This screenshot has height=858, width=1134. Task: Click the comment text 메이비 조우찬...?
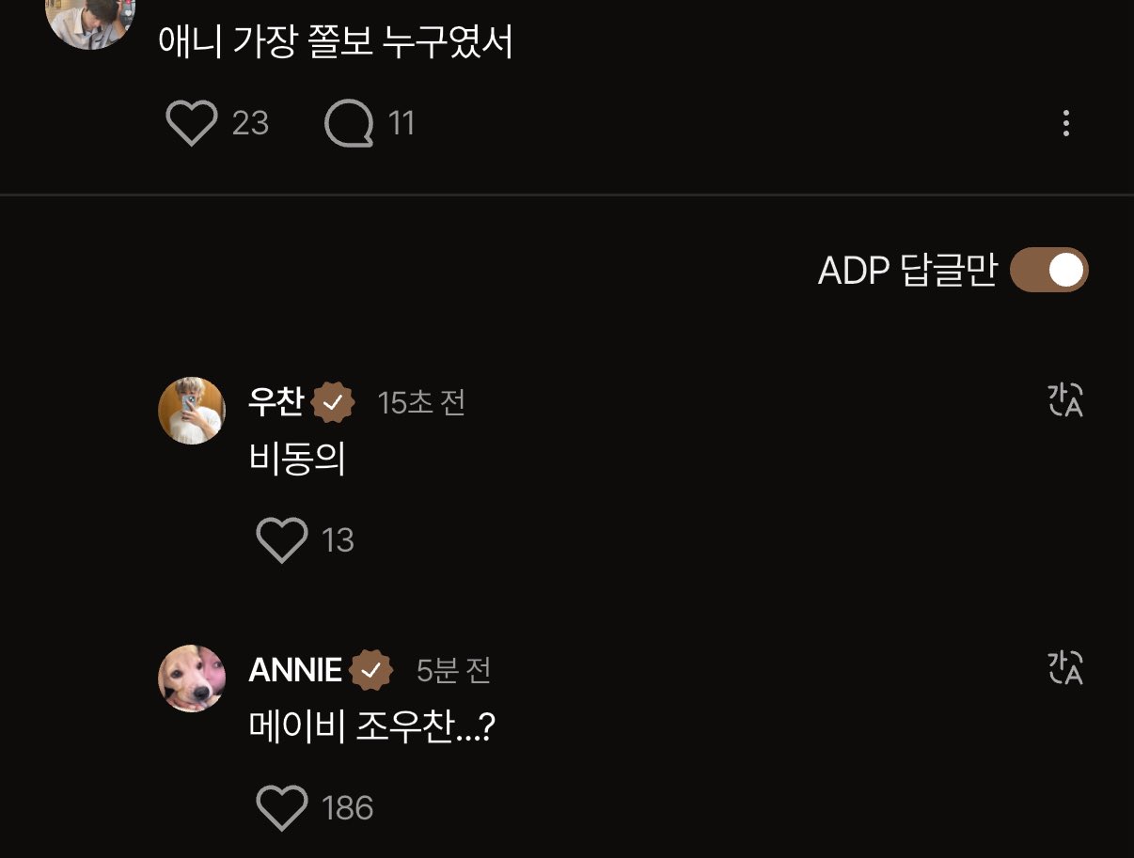(371, 726)
